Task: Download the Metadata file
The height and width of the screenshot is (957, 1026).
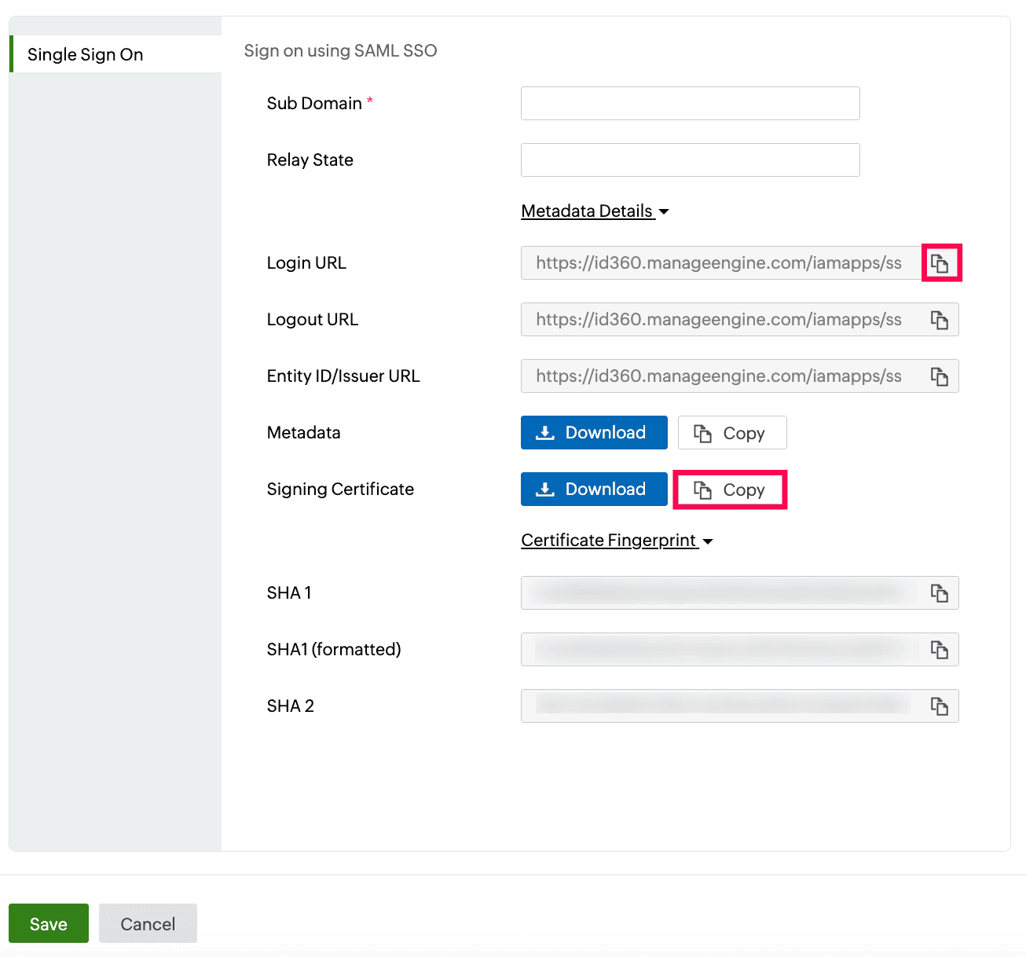Action: point(594,432)
